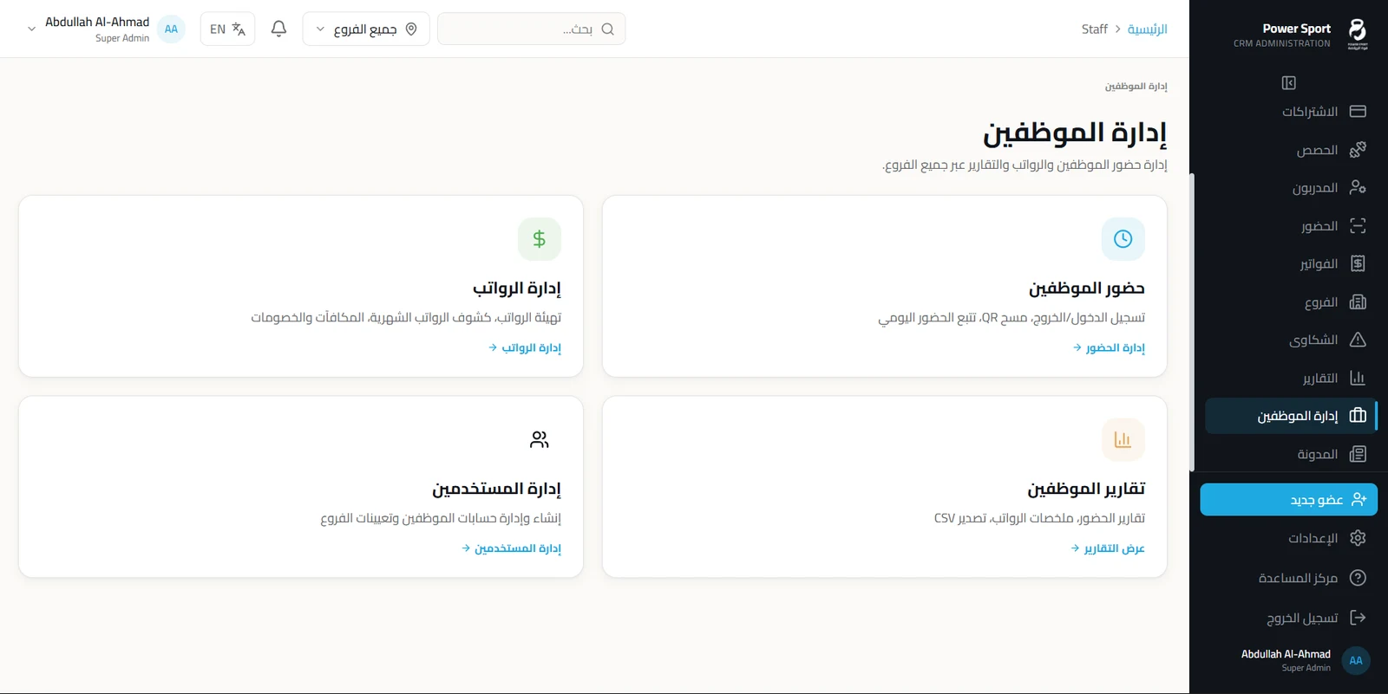Click the إدارة المستخدمين card heading
The image size is (1388, 694).
[497, 489]
